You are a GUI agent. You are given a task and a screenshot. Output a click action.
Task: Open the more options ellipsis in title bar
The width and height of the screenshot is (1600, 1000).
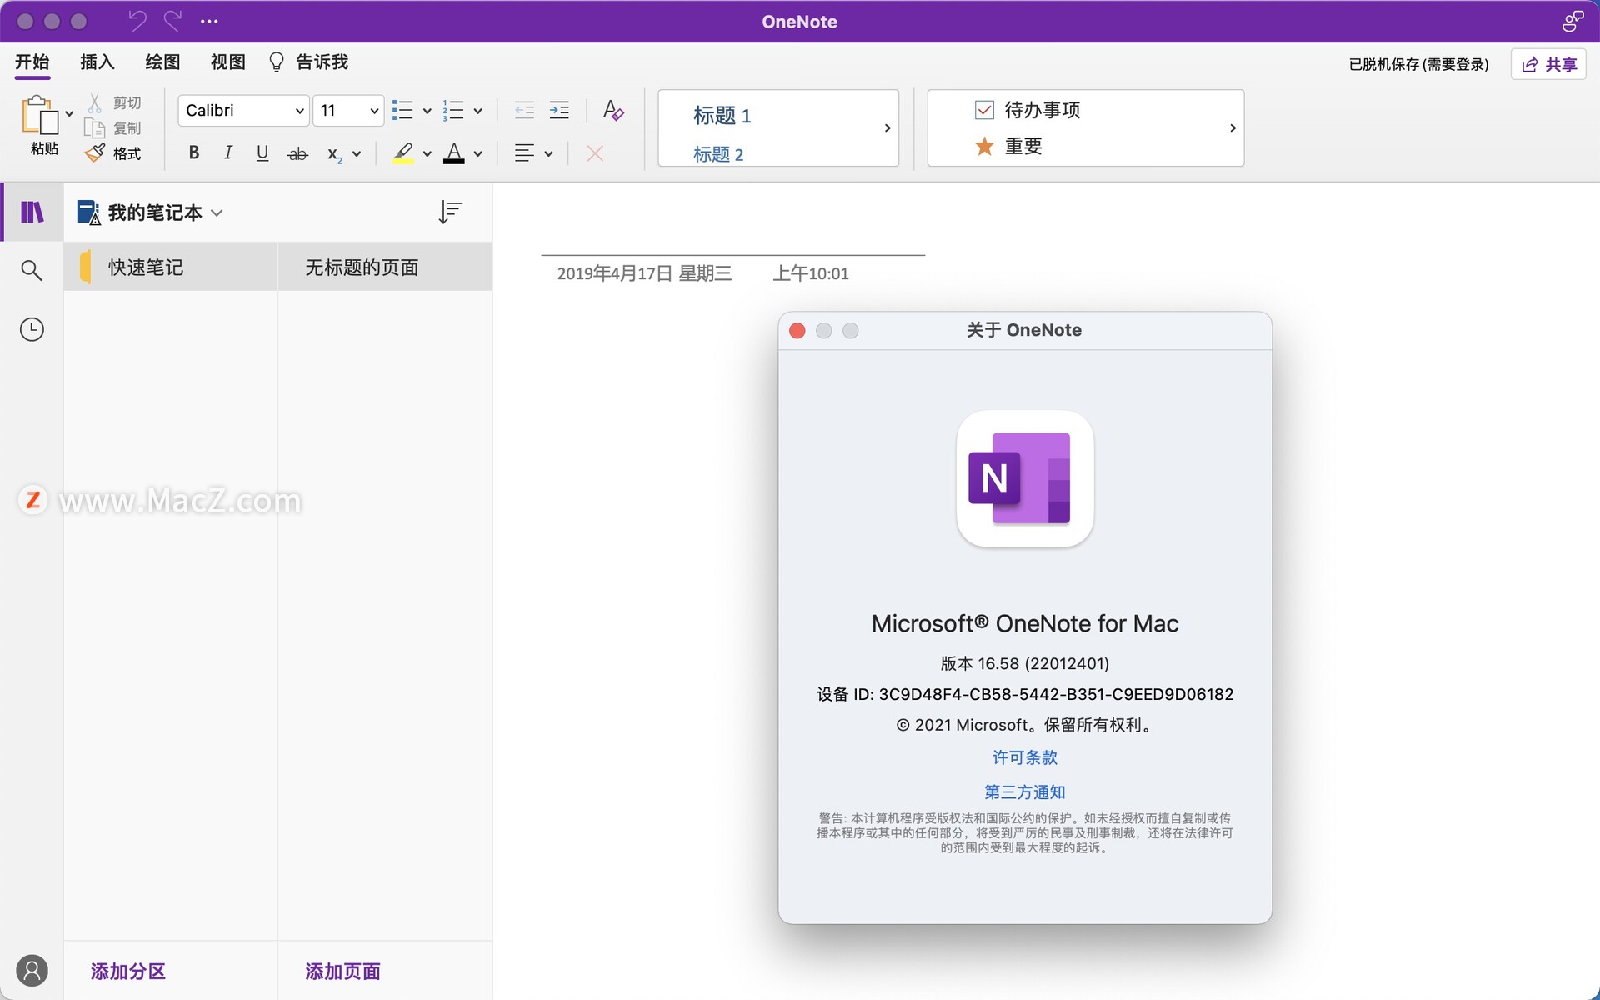(209, 22)
